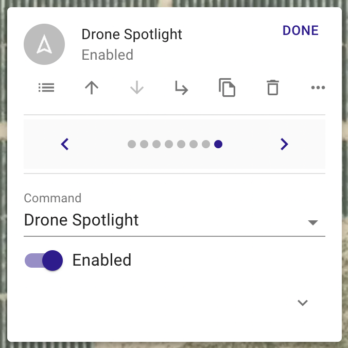348x348 pixels.
Task: Click the nested move-into arrow icon
Action: (182, 88)
